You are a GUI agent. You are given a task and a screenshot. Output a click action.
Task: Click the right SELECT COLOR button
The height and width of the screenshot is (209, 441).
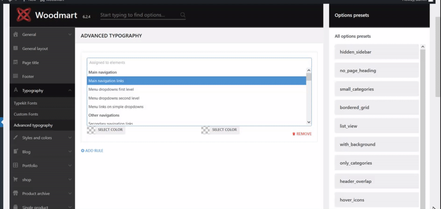tap(224, 130)
